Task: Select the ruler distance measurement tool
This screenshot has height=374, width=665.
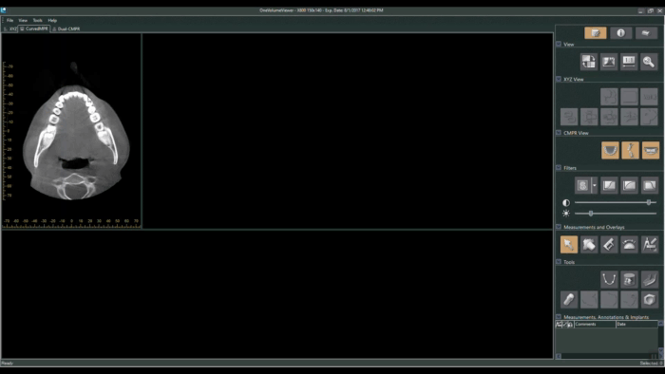Action: (x=609, y=244)
